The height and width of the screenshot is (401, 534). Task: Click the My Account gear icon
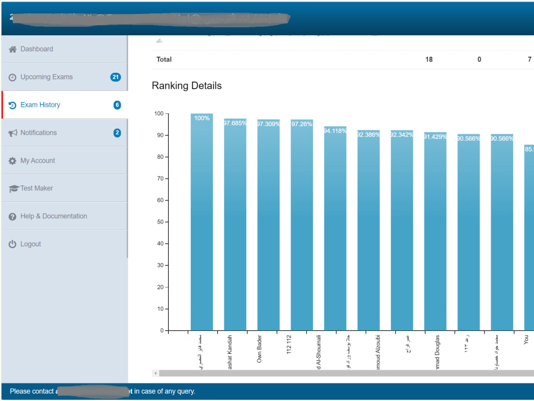(x=12, y=161)
